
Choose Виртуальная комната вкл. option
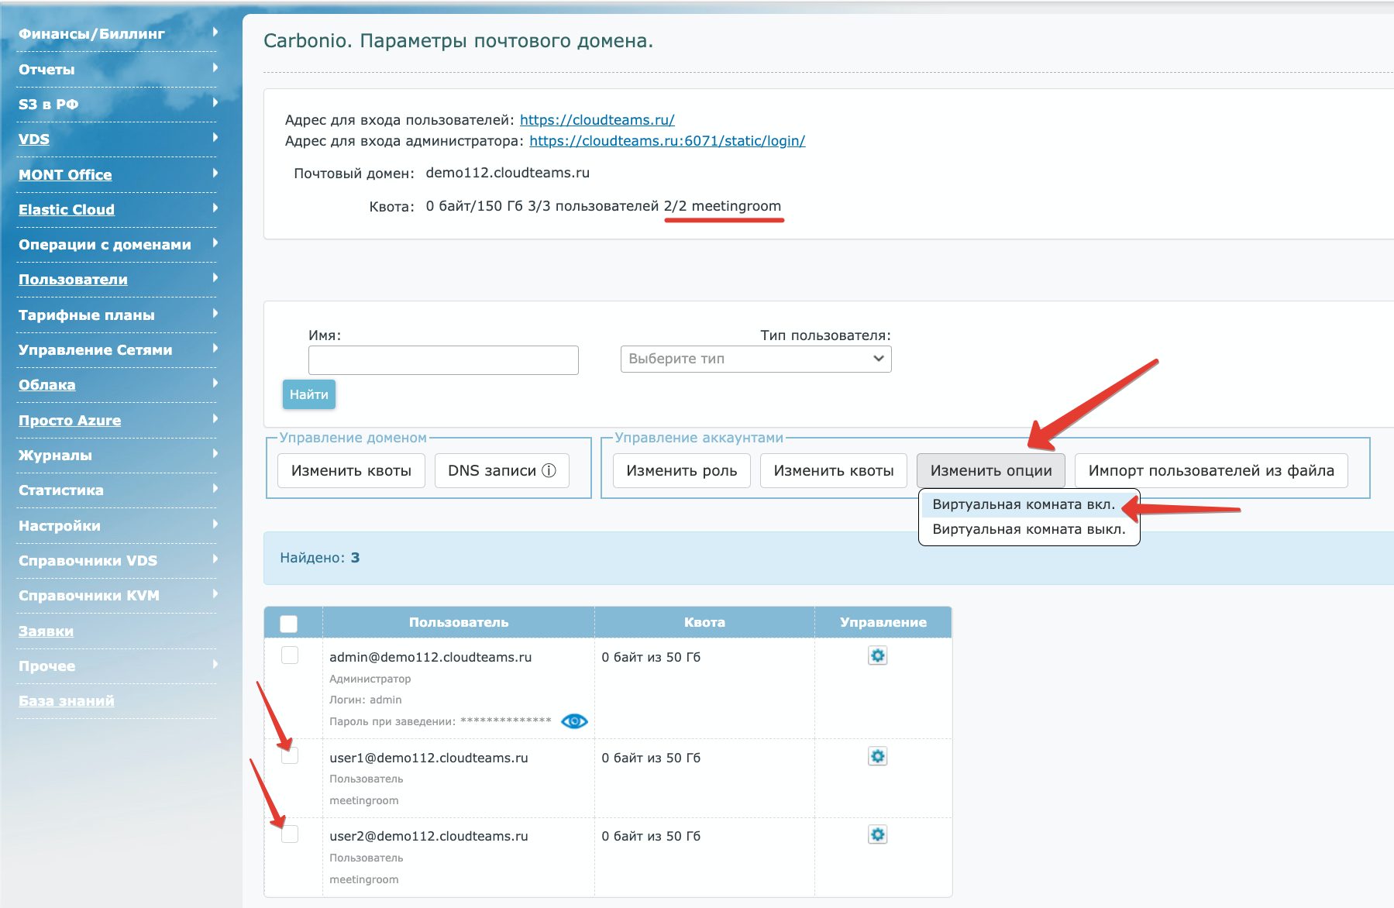tap(1023, 504)
